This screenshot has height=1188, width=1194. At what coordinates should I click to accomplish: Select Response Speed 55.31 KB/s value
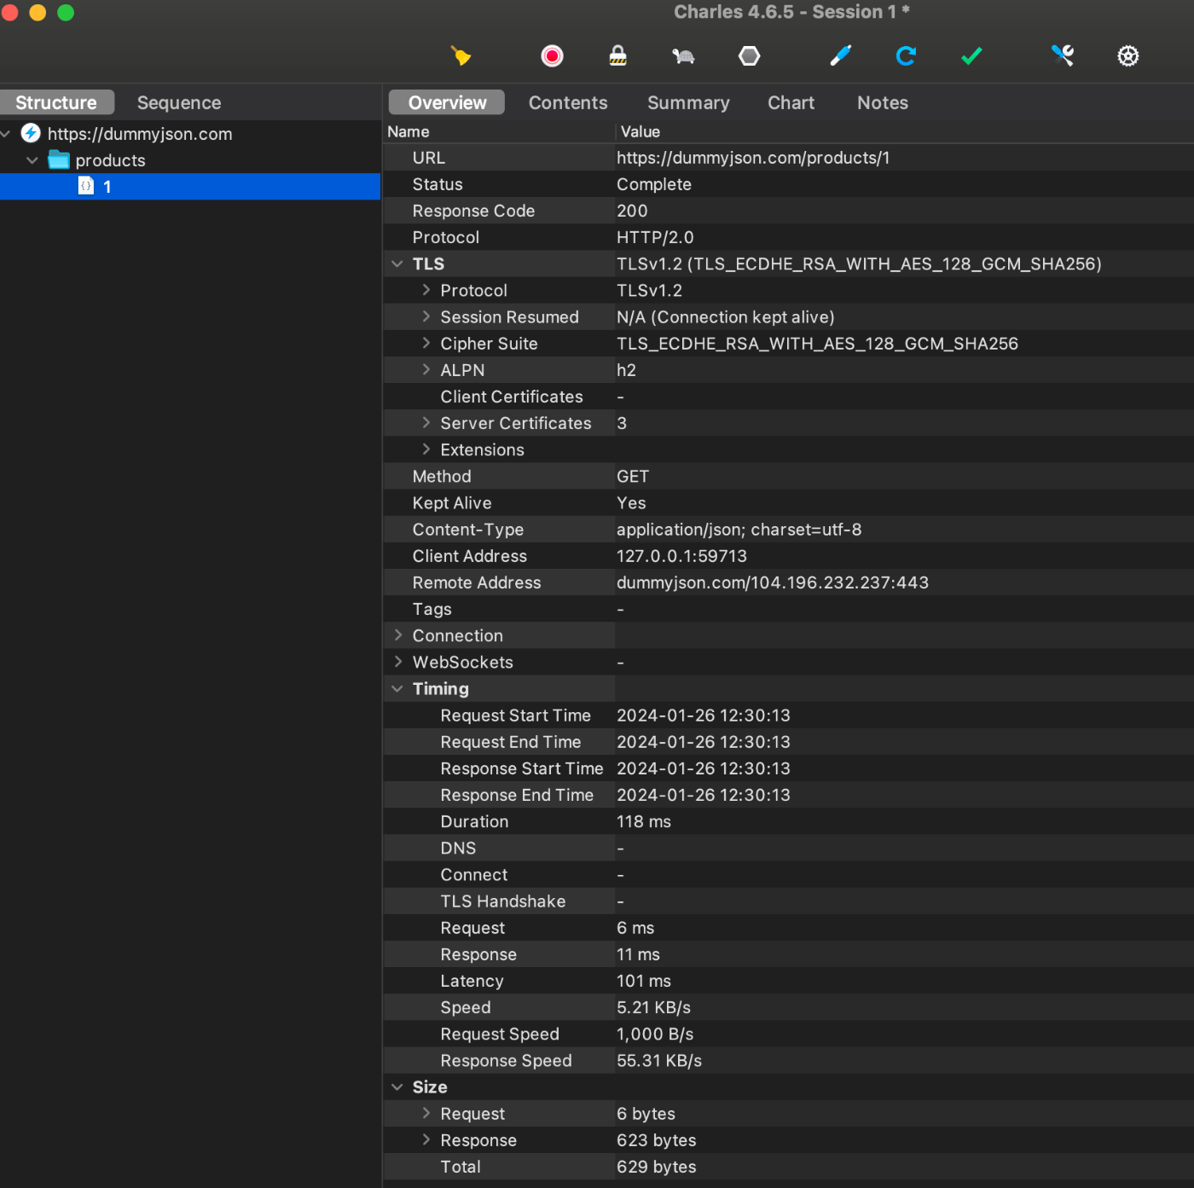pos(659,1060)
